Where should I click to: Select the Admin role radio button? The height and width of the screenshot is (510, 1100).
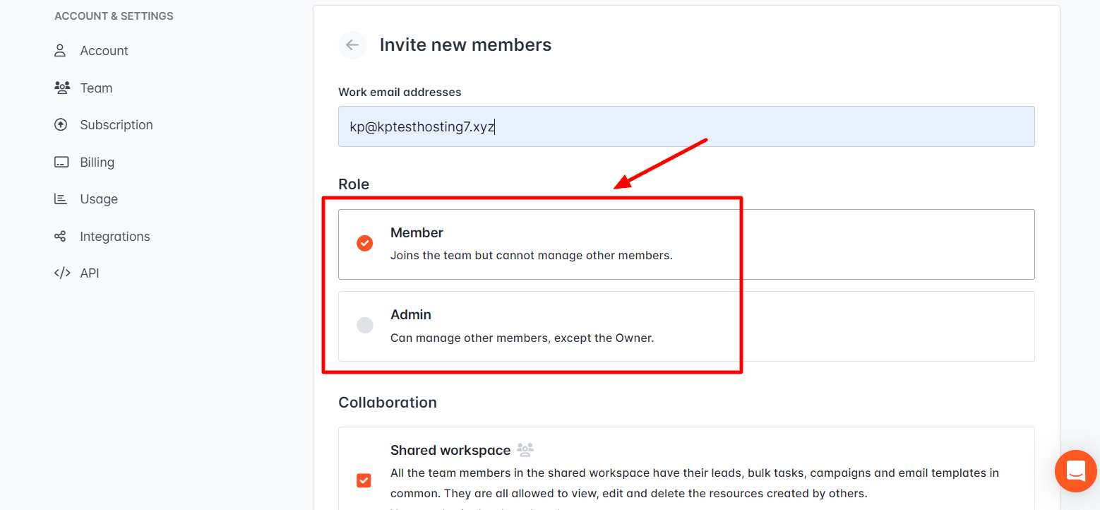(x=364, y=325)
